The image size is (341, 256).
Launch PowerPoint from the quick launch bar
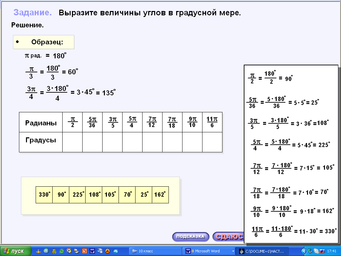coord(84,251)
